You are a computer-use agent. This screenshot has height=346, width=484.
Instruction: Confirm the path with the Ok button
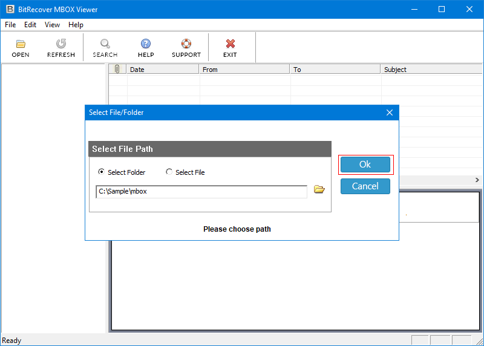coord(365,164)
